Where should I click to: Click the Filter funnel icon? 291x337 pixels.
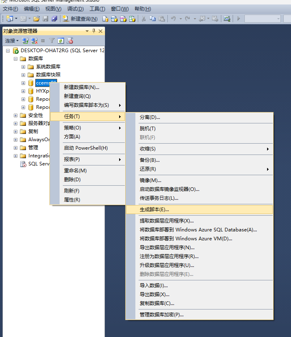tap(52, 40)
